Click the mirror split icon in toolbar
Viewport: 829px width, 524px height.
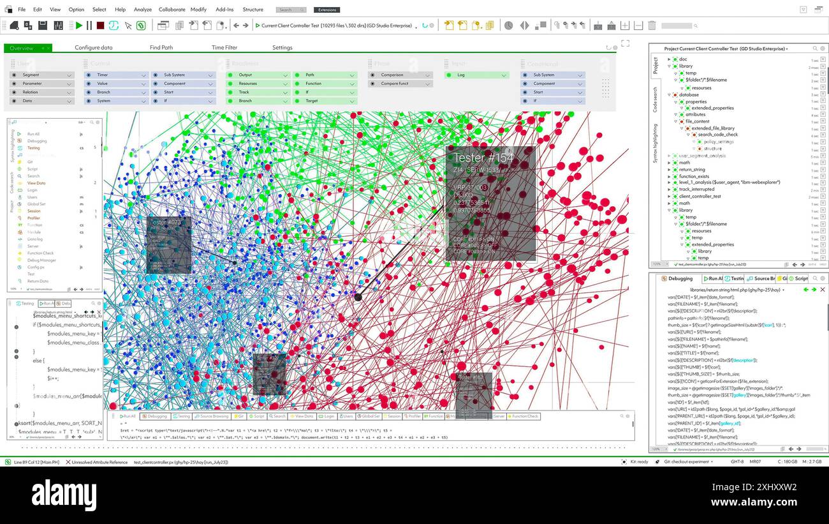524,26
